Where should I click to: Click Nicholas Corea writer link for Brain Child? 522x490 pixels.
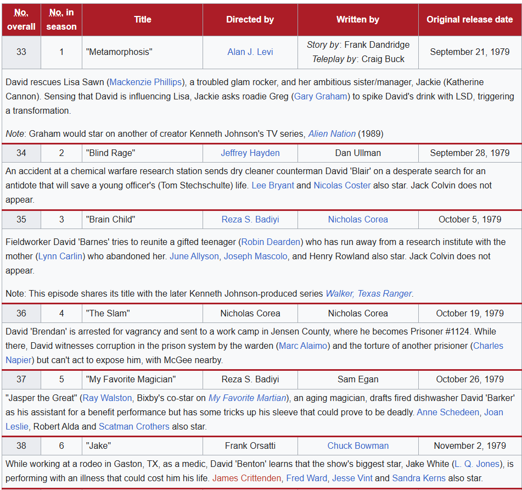(x=358, y=220)
